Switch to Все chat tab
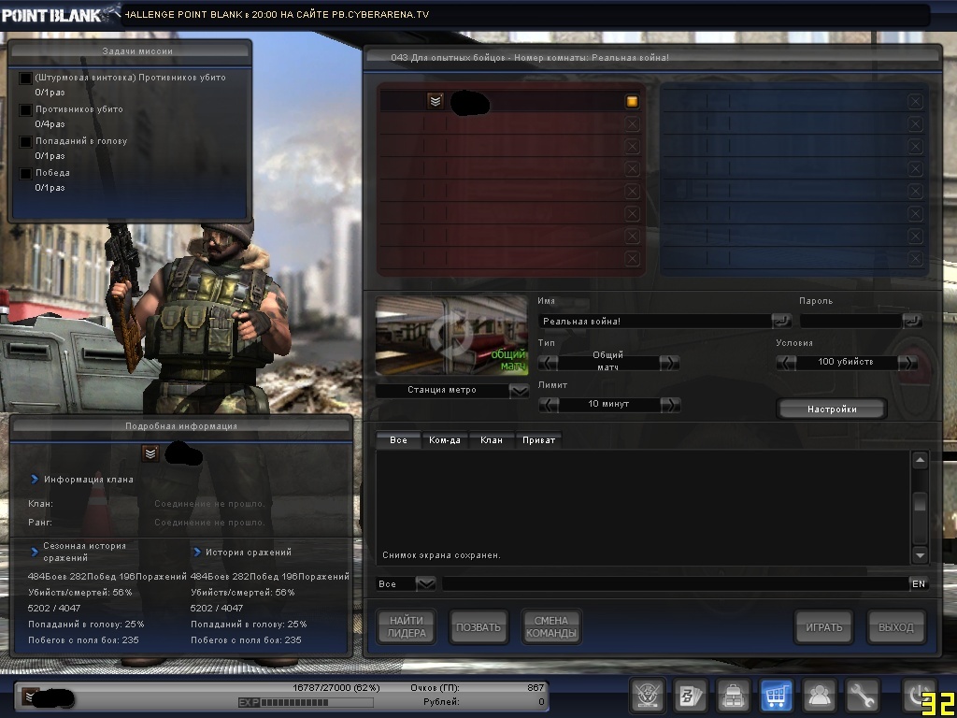The width and height of the screenshot is (957, 718). coord(398,439)
